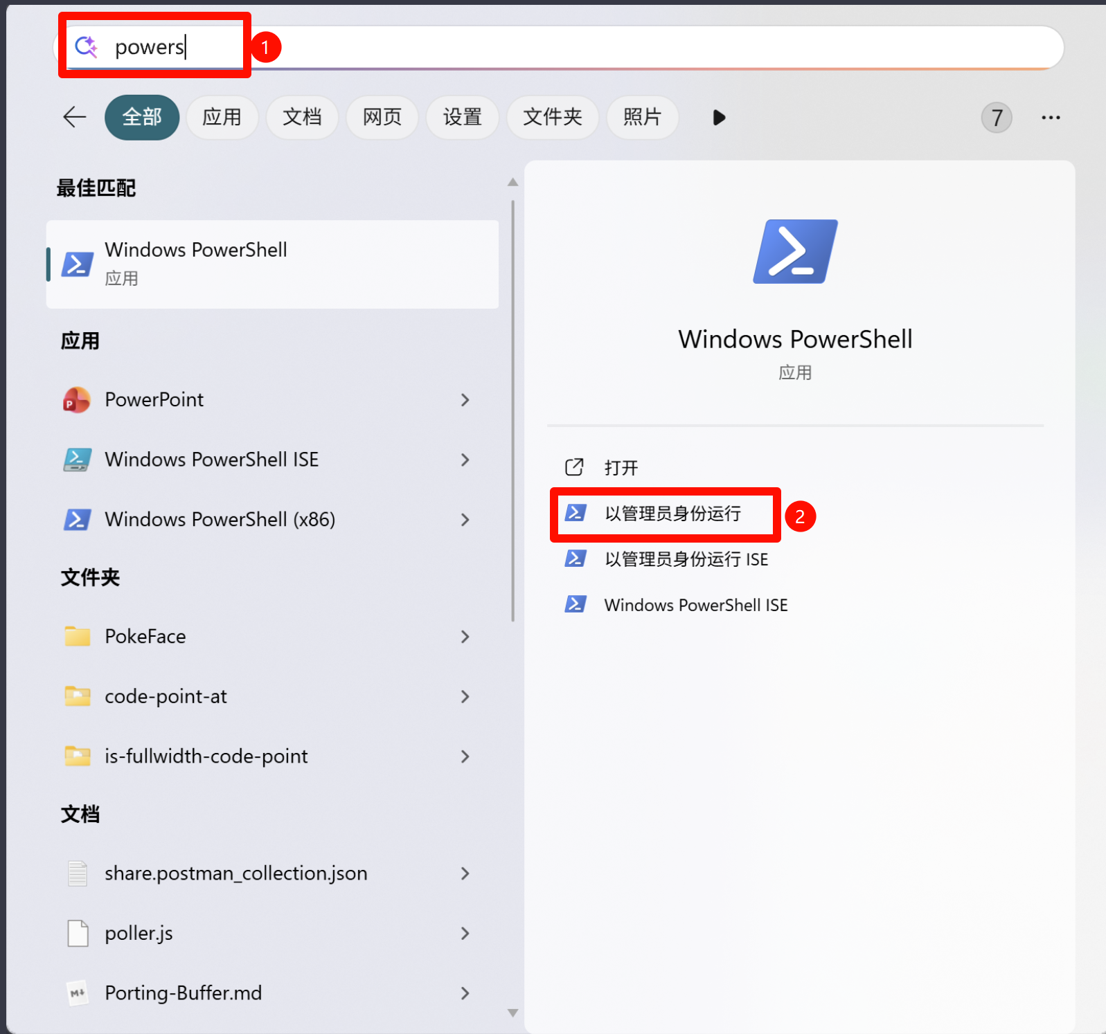Show more filter tabs with play arrow
This screenshot has width=1106, height=1034.
point(719,118)
